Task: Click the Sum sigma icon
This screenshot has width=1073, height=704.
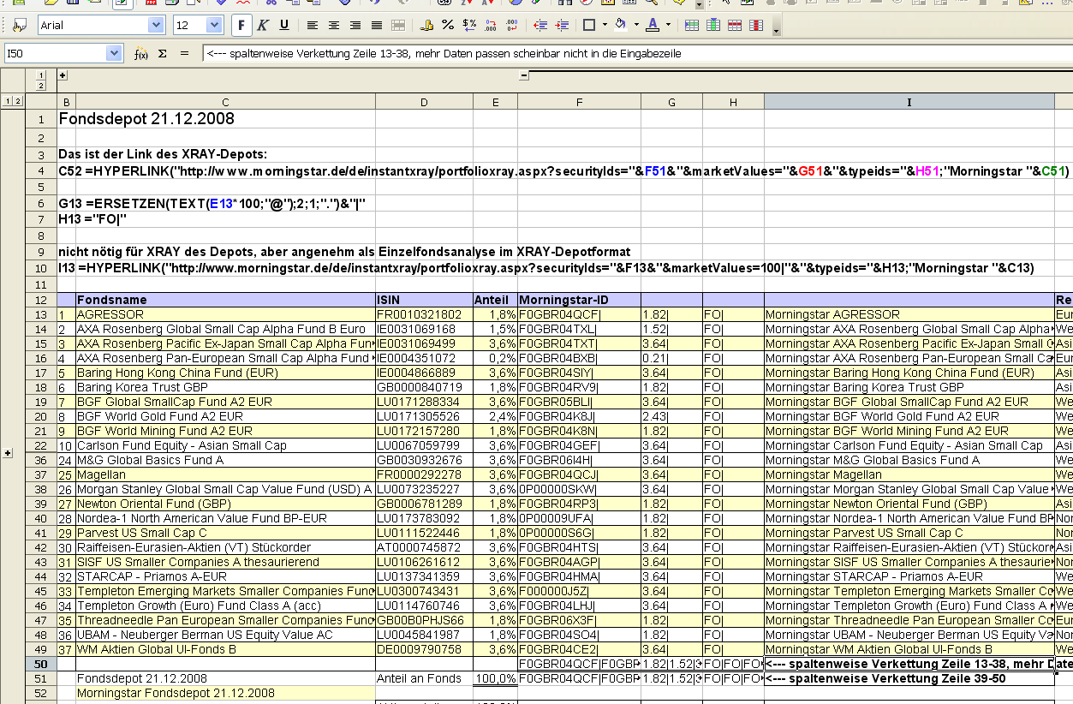Action: coord(162,54)
